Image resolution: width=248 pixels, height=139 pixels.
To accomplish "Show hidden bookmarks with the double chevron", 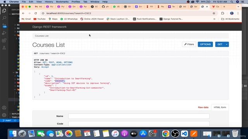I will point(214,19).
